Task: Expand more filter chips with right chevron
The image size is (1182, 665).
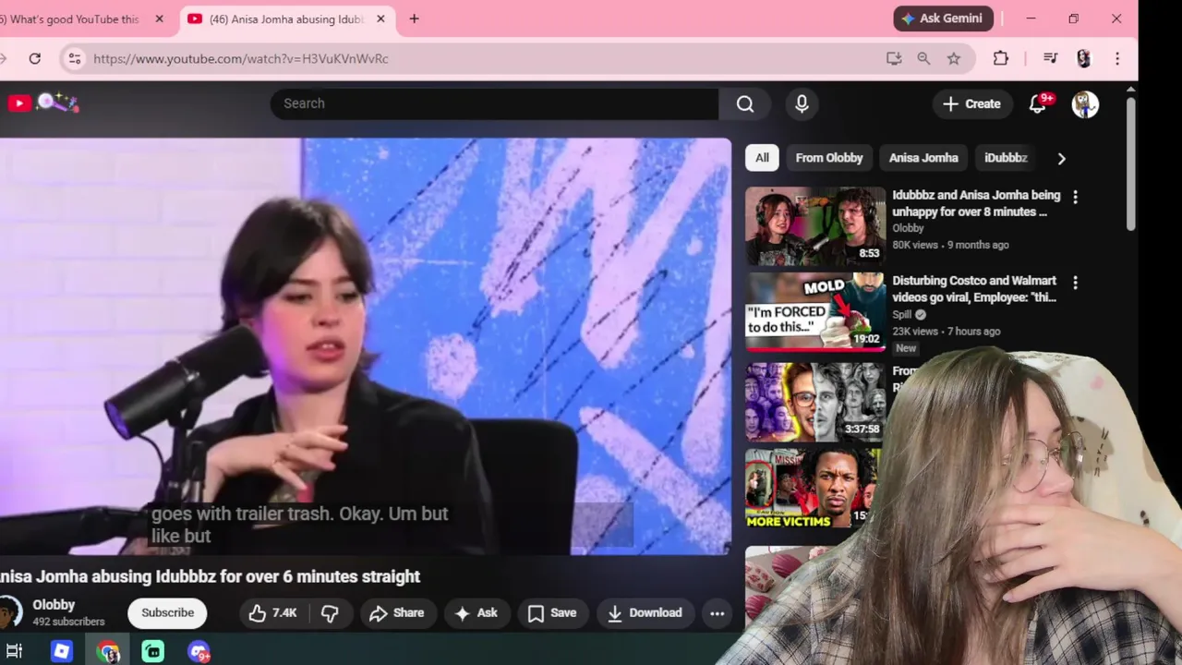Action: coord(1061,158)
